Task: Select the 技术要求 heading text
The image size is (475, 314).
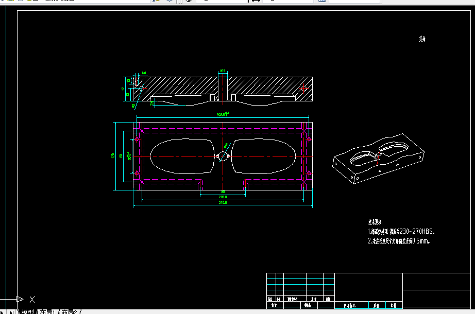Action: pyautogui.click(x=376, y=222)
